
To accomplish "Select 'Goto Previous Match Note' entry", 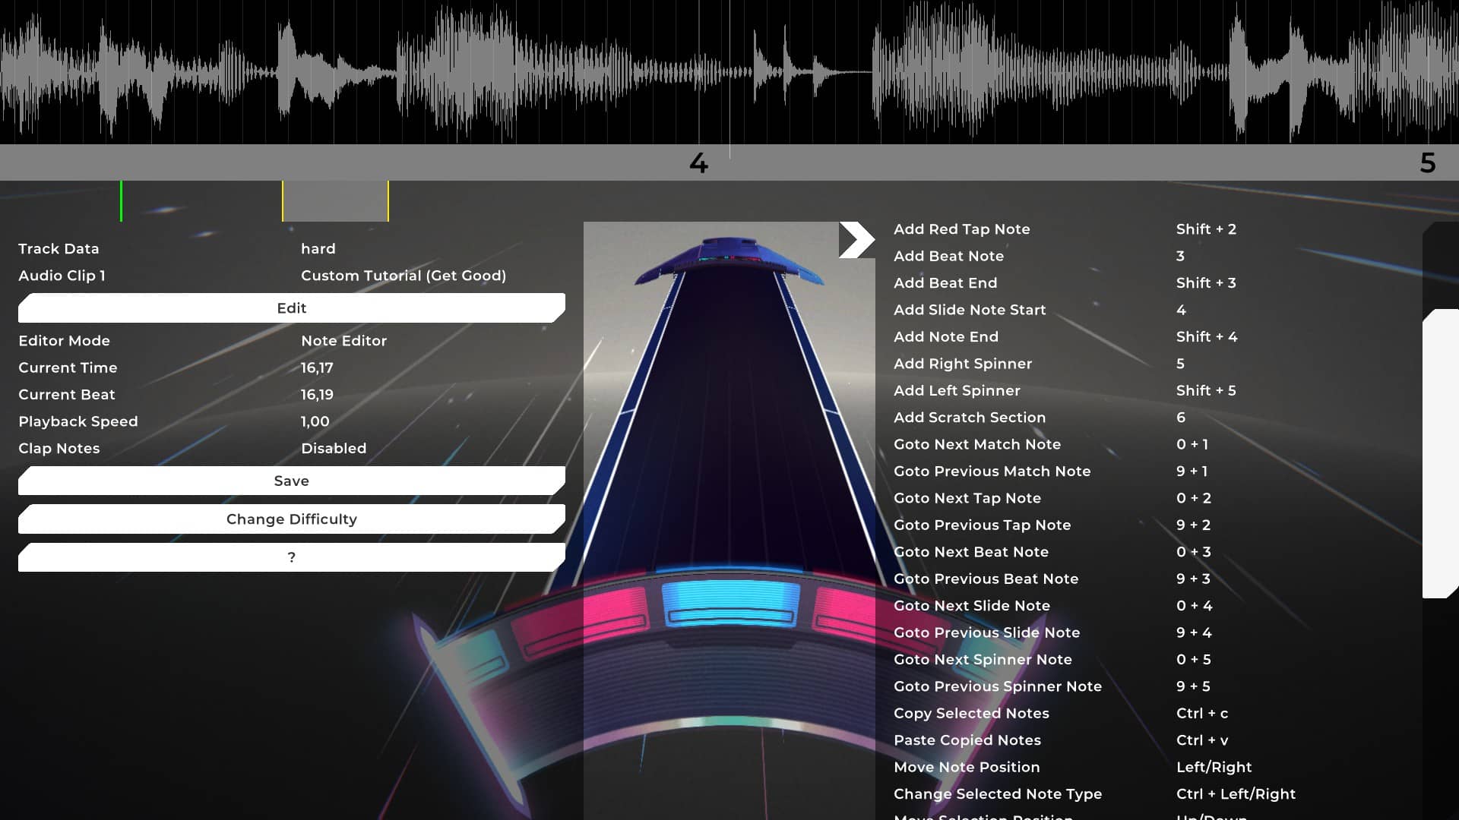I will 992,471.
